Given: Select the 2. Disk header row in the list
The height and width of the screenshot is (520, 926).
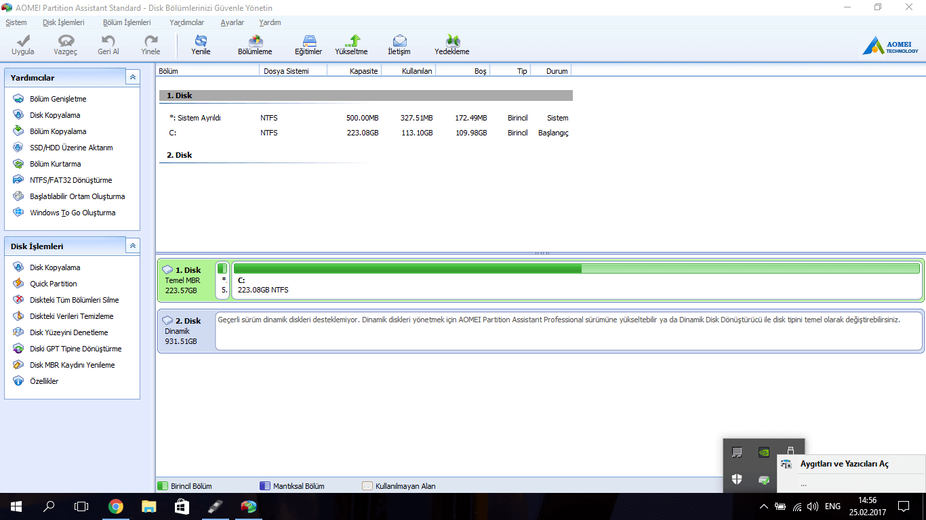Looking at the screenshot, I should pos(366,155).
